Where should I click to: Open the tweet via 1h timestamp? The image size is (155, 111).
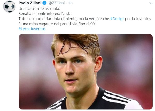point(70,3)
